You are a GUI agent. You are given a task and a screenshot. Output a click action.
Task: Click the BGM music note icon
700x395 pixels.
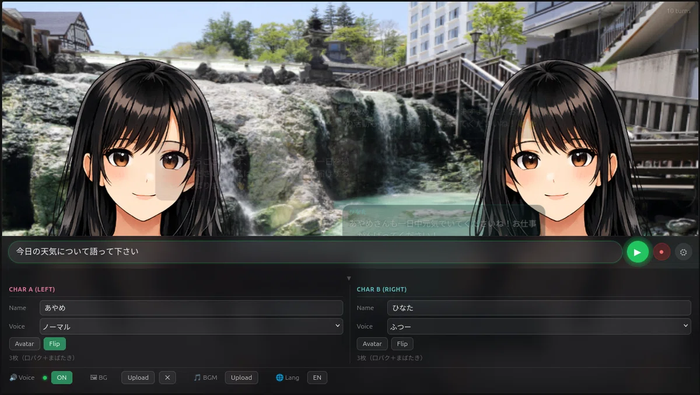pos(197,377)
